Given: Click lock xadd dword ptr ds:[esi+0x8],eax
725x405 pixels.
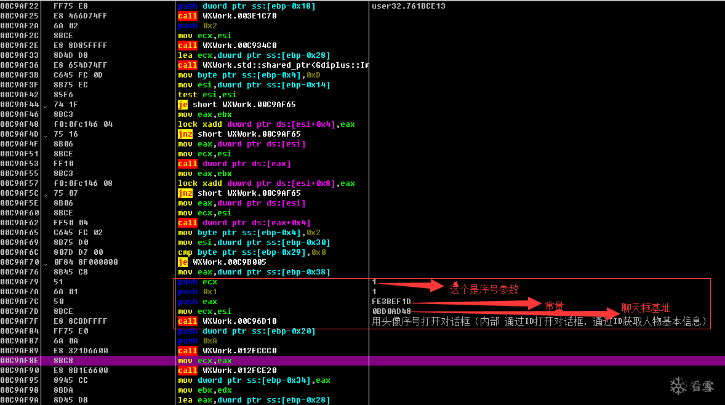Looking at the screenshot, I should 266,183.
